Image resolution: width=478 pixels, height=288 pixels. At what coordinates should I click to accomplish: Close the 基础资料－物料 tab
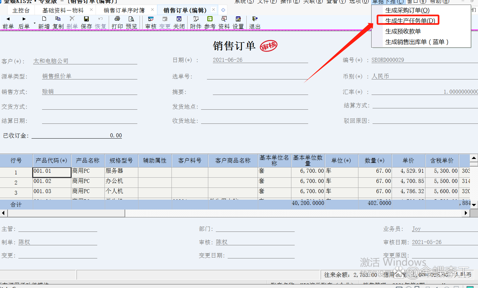click(91, 10)
